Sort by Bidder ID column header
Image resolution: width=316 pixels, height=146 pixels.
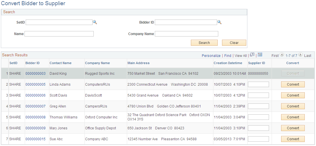pos(33,63)
